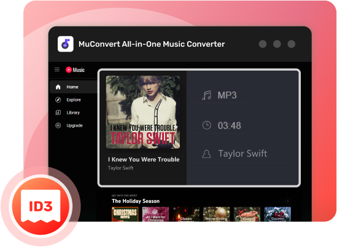Open the Christmas Hits playlist thumbnail
Viewport: 337px width, 247px height.
point(125,214)
